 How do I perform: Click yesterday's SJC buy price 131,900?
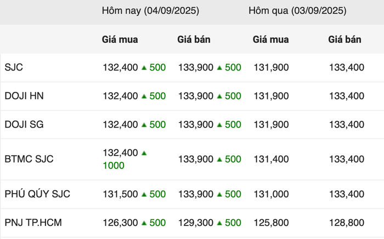point(271,67)
